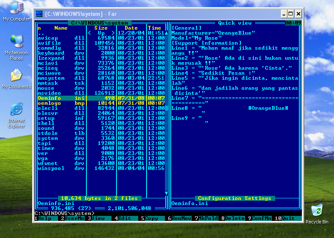Image resolution: width=334 pixels, height=238 pixels.
Task: Click the 1 Help function key
Action: click(46, 218)
